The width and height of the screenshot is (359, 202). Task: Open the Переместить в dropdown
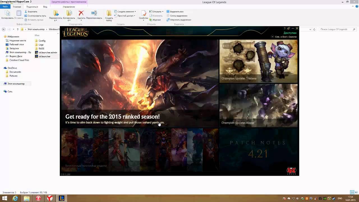click(56, 16)
